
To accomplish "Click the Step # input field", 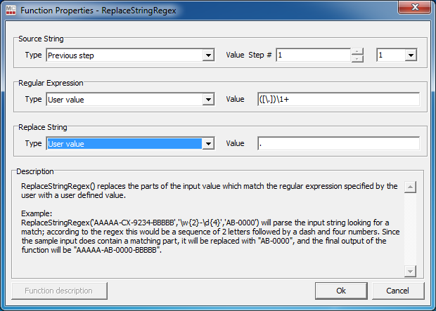I will (314, 55).
